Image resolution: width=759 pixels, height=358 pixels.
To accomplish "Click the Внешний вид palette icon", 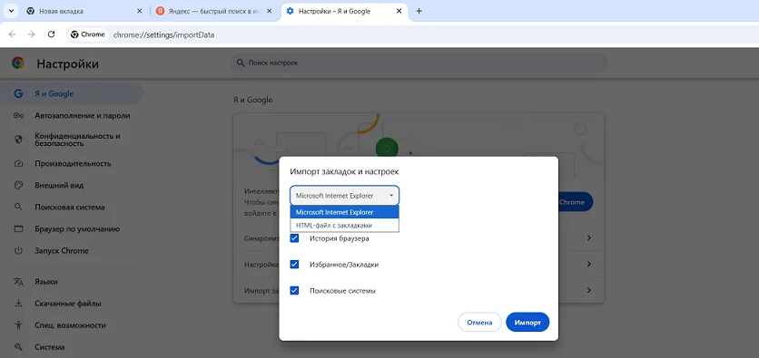I will (x=18, y=185).
